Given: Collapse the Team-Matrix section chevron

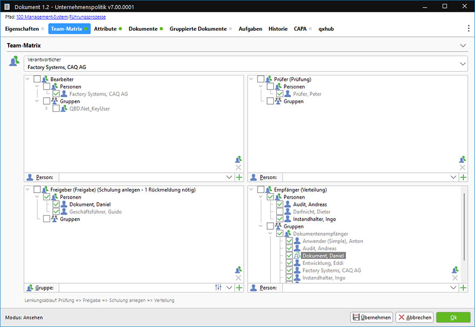Looking at the screenshot, I should click(x=463, y=46).
